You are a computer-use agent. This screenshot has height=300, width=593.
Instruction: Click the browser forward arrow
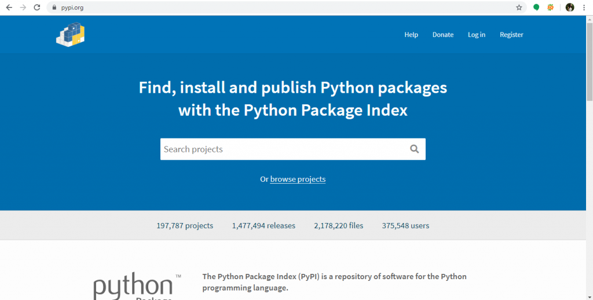[x=23, y=7]
